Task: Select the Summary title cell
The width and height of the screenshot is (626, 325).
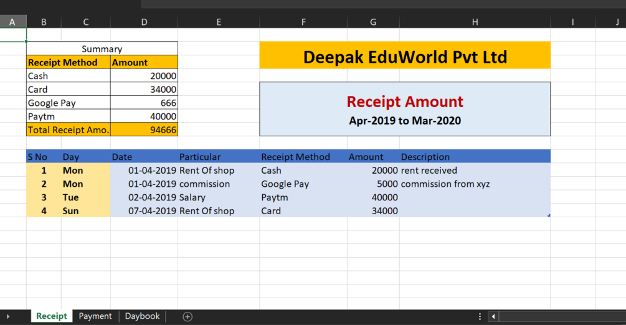Action: coord(102,49)
